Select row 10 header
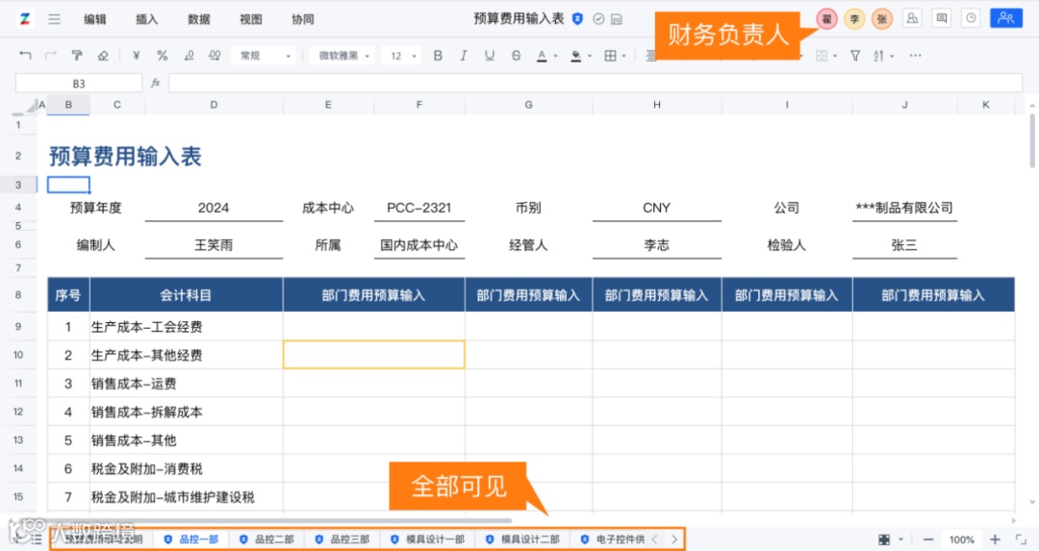The width and height of the screenshot is (1039, 551). [x=18, y=355]
